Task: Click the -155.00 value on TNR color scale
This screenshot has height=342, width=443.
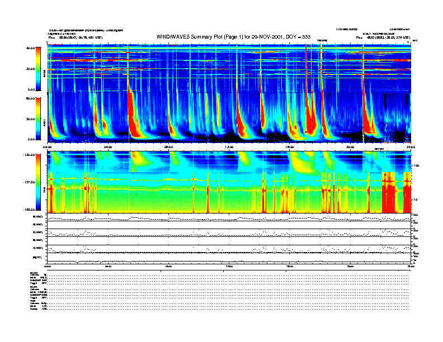Action: (29, 210)
